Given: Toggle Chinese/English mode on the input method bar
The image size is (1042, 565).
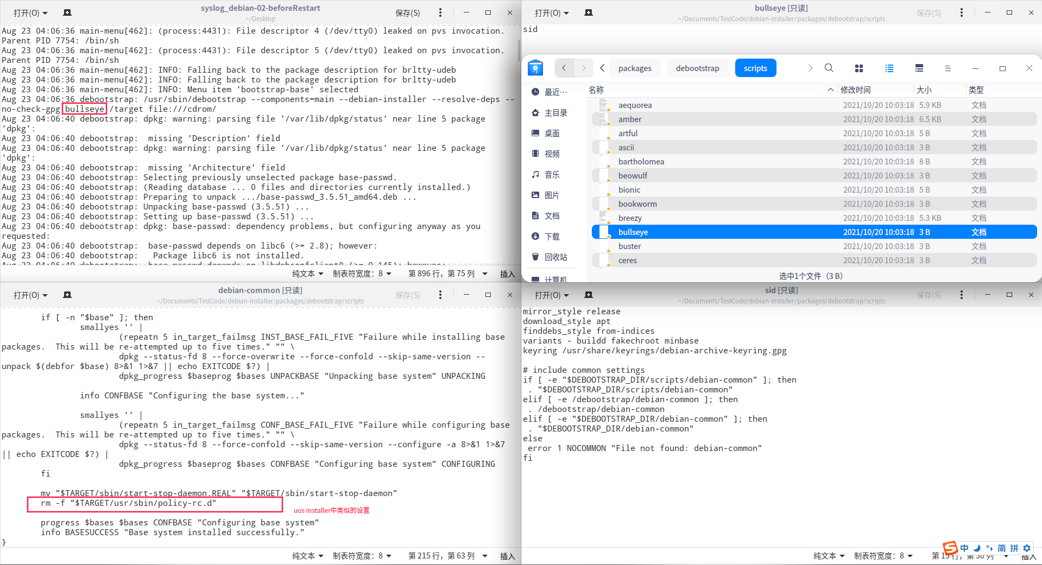Looking at the screenshot, I should pos(964,548).
